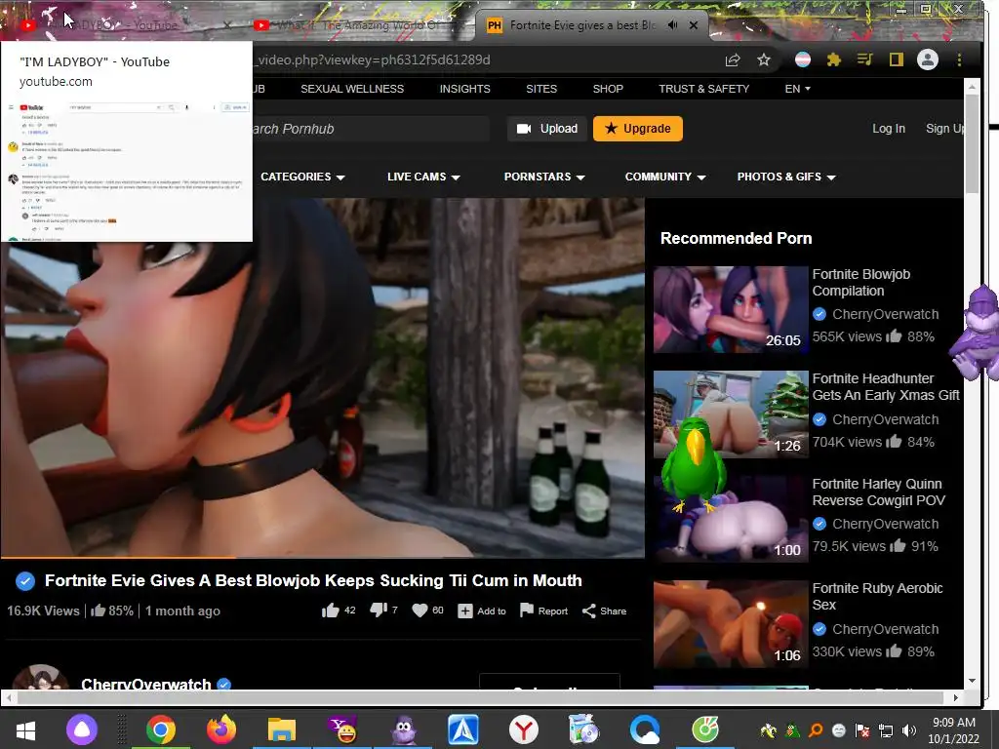The height and width of the screenshot is (749, 999).
Task: Open the TRUST & SAFETY link
Action: pyautogui.click(x=704, y=89)
